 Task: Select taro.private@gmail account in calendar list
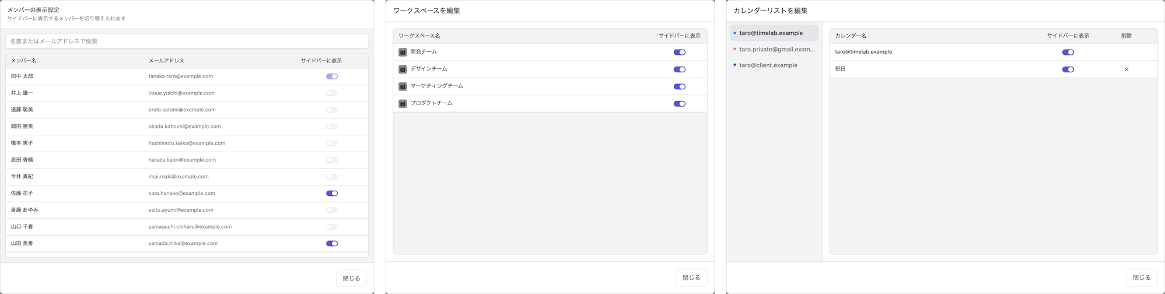[774, 49]
